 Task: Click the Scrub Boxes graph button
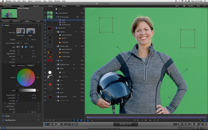(21, 65)
